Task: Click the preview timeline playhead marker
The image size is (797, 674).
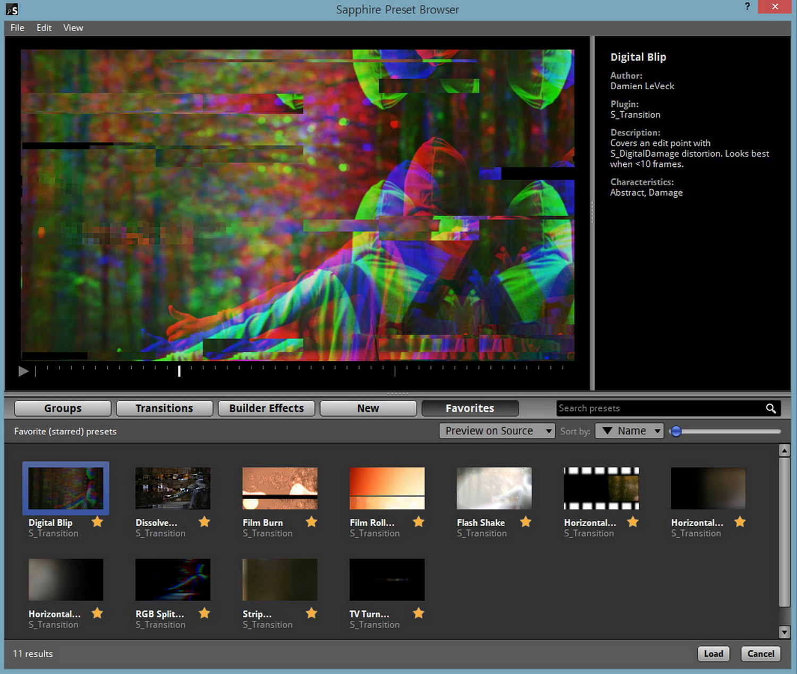Action: click(179, 371)
